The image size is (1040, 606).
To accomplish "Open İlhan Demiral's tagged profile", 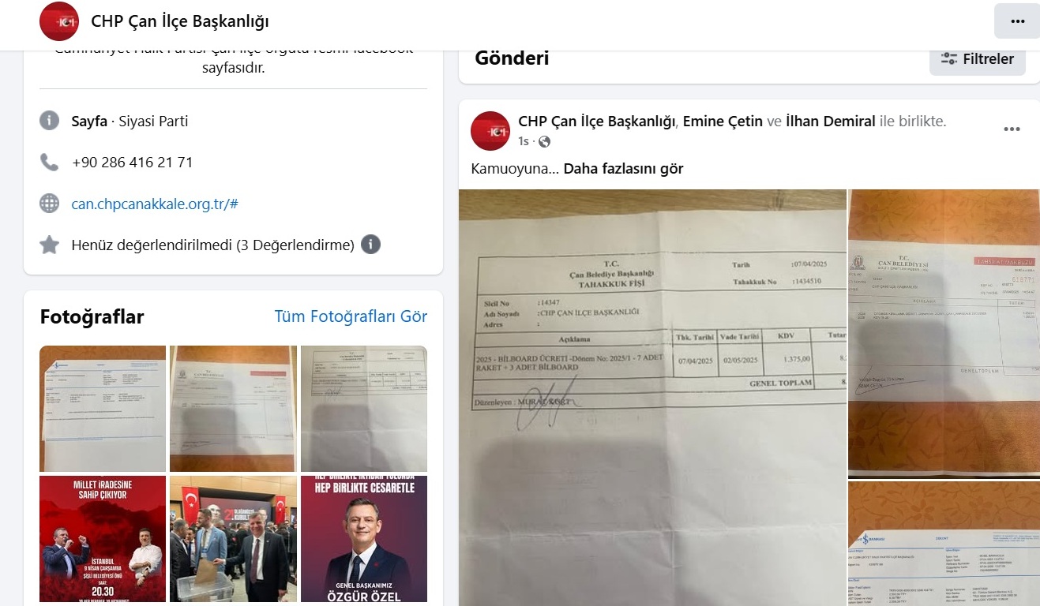I will tap(831, 121).
